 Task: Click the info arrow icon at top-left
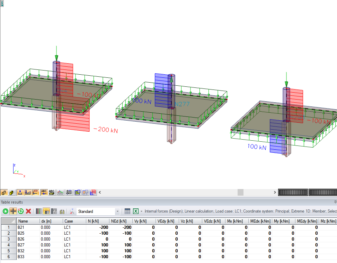[2, 3]
